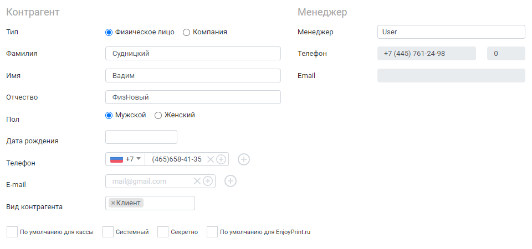Open the Вид контрагента selector
Screen dimensions: 532x249
150,203
